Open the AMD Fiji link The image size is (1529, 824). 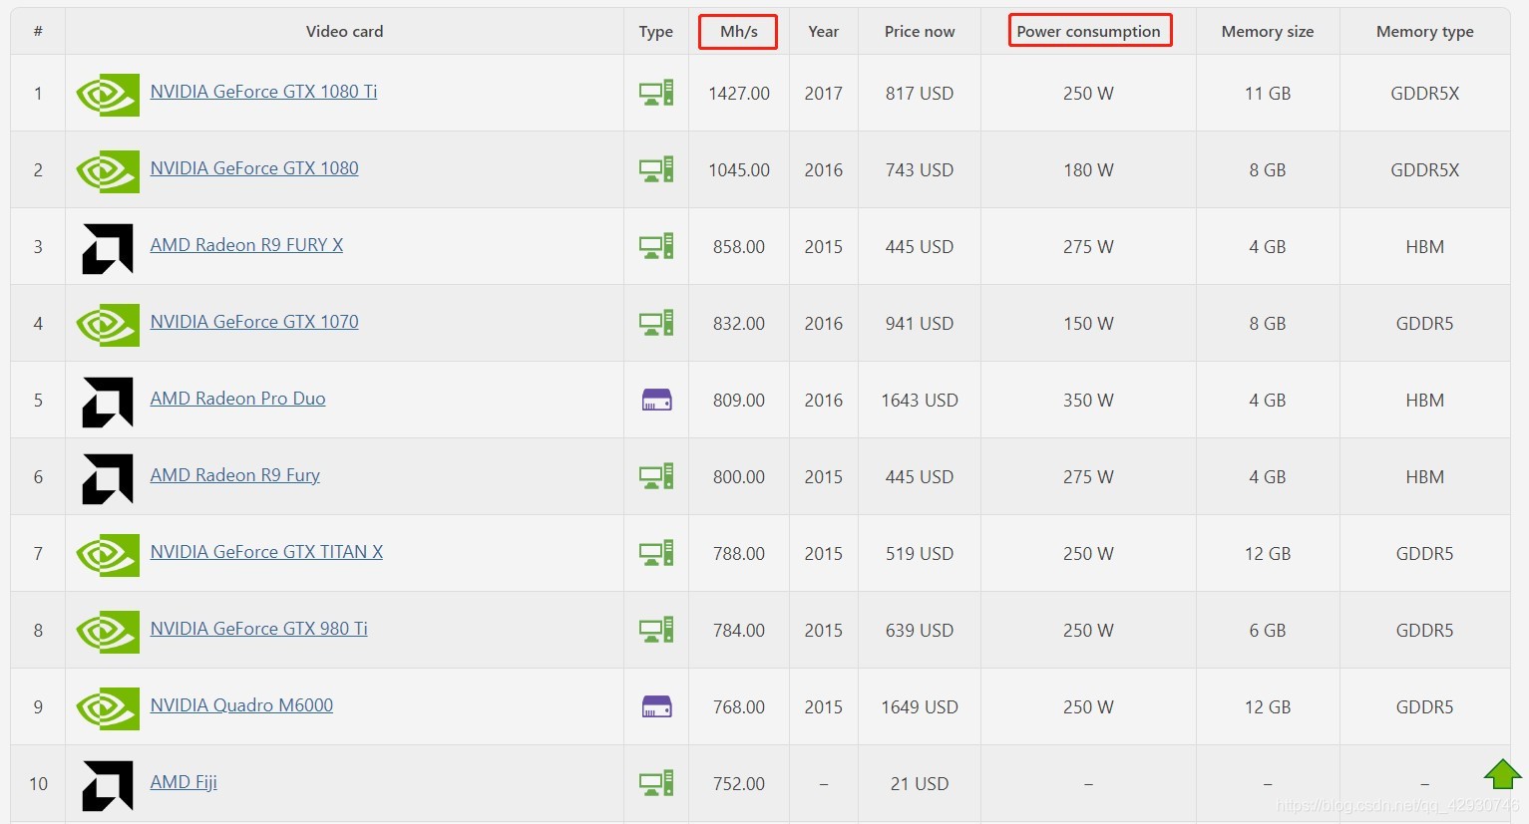(184, 782)
